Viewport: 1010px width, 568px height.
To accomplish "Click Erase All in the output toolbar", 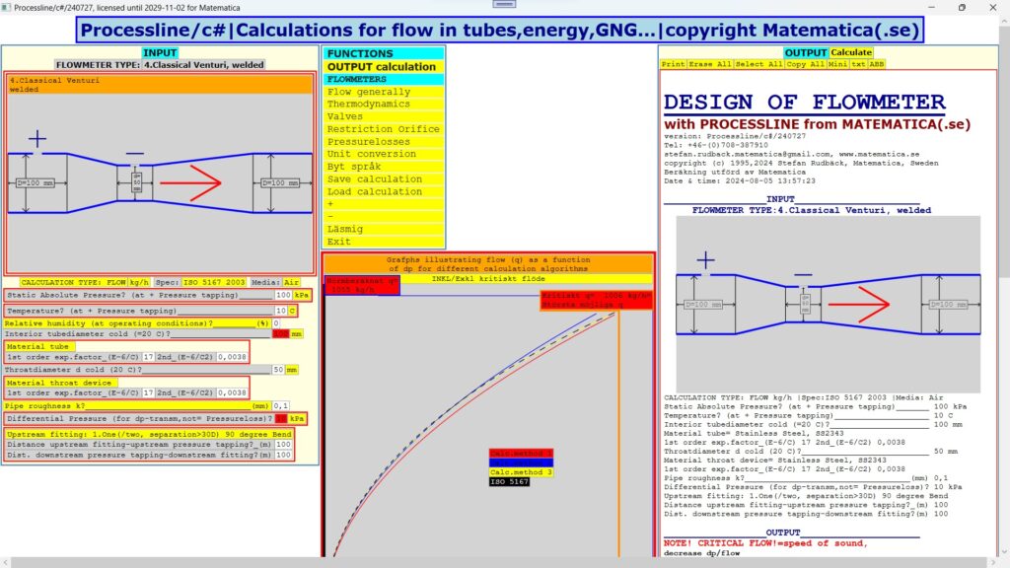I will 710,64.
